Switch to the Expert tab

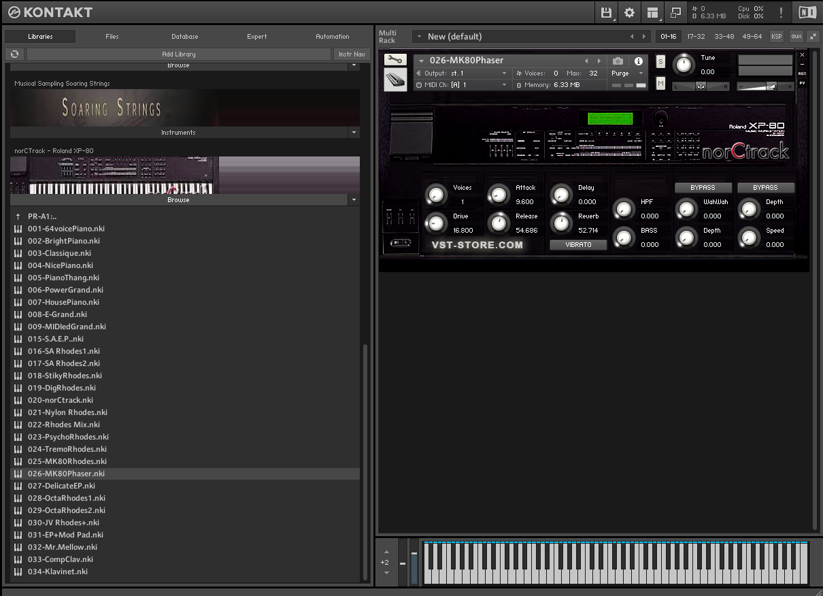click(x=256, y=37)
